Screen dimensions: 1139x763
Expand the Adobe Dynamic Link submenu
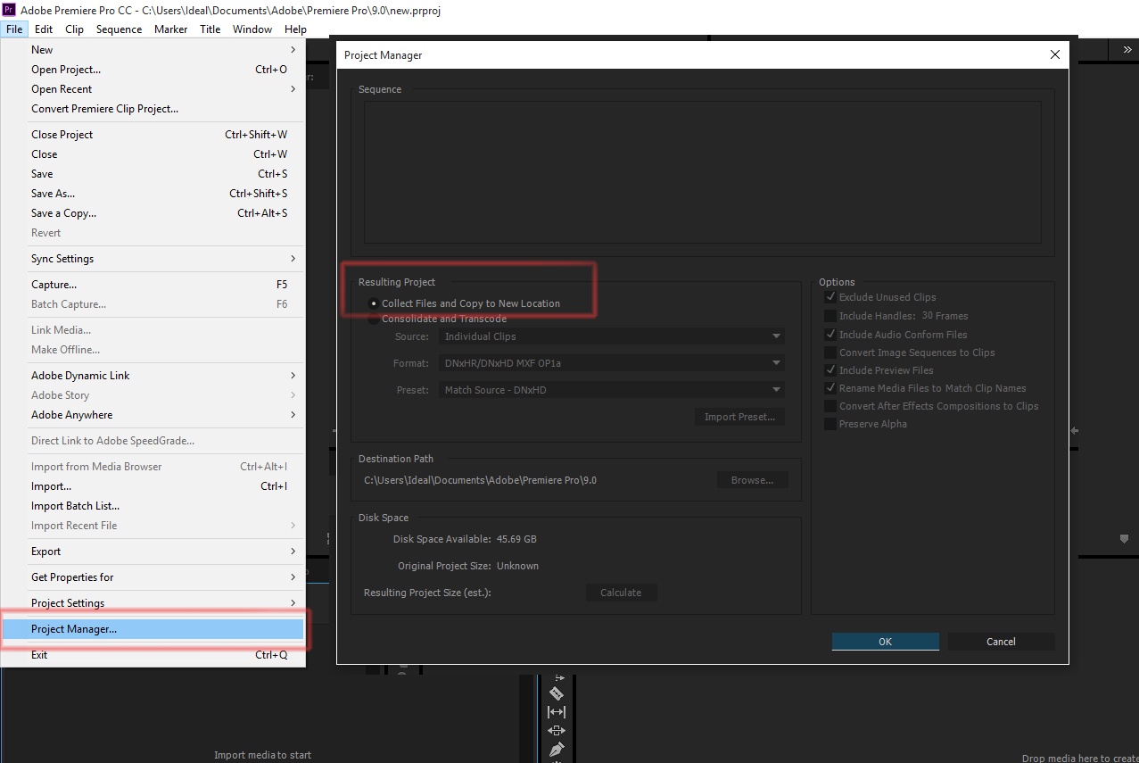point(153,376)
